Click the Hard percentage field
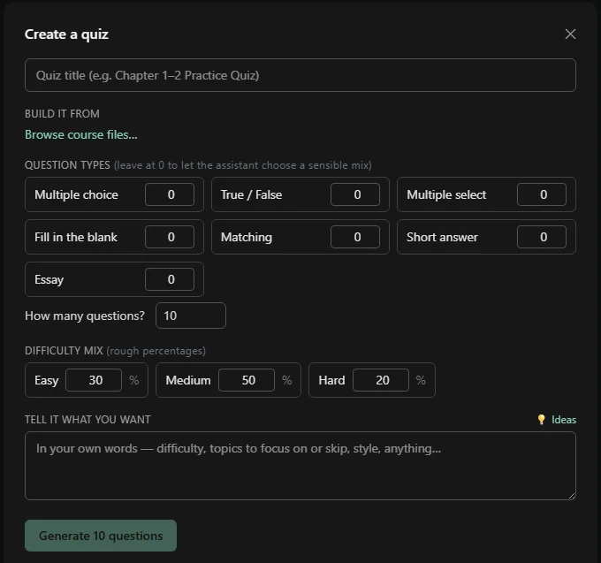 pyautogui.click(x=381, y=380)
